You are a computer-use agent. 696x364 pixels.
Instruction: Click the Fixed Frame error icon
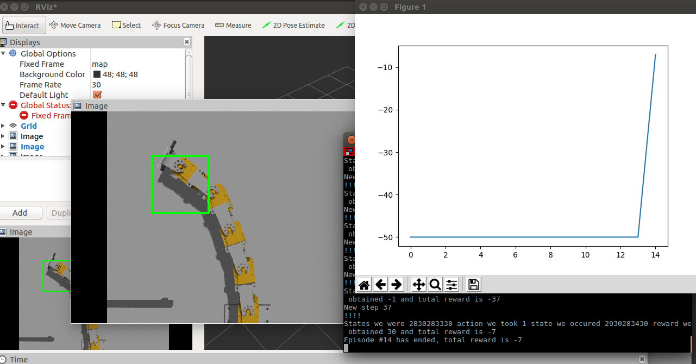click(x=24, y=115)
